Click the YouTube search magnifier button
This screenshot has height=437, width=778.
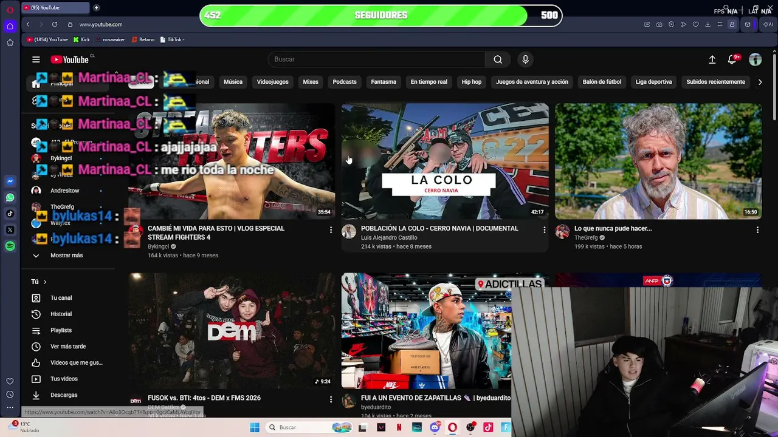click(x=498, y=59)
